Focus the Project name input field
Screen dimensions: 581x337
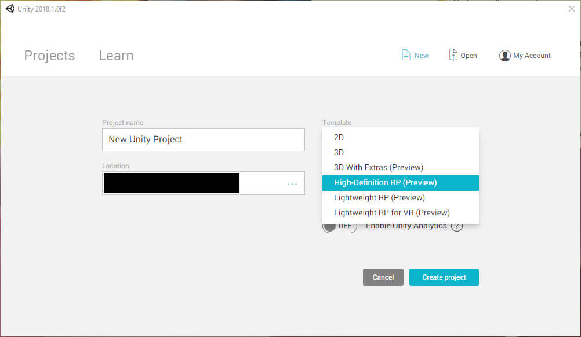[204, 140]
